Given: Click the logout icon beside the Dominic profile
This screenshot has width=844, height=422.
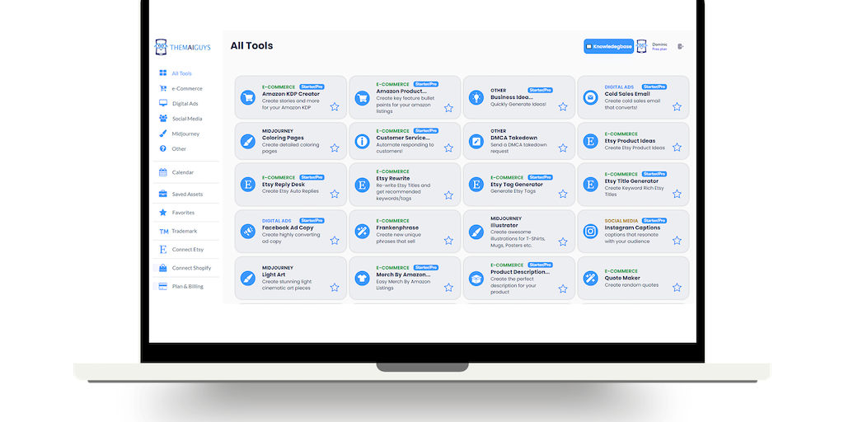Looking at the screenshot, I should (680, 47).
